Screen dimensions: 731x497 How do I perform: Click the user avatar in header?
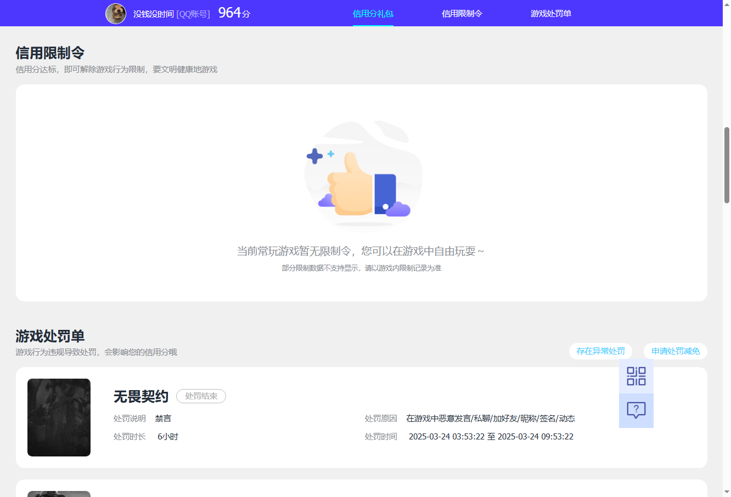[x=116, y=14]
